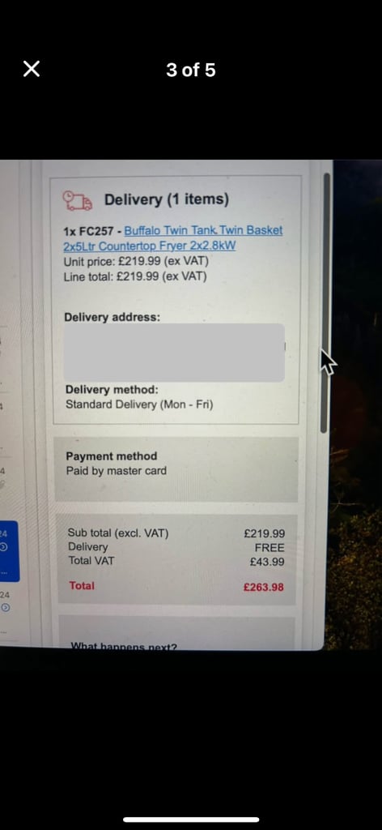382x830 pixels.
Task: Open the ellipsis below the lower '24' entry
Action: click(3, 632)
